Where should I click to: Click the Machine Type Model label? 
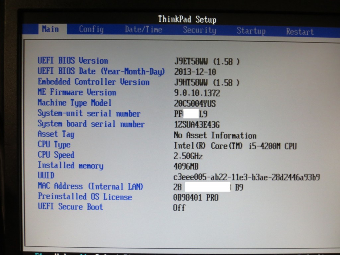click(74, 103)
